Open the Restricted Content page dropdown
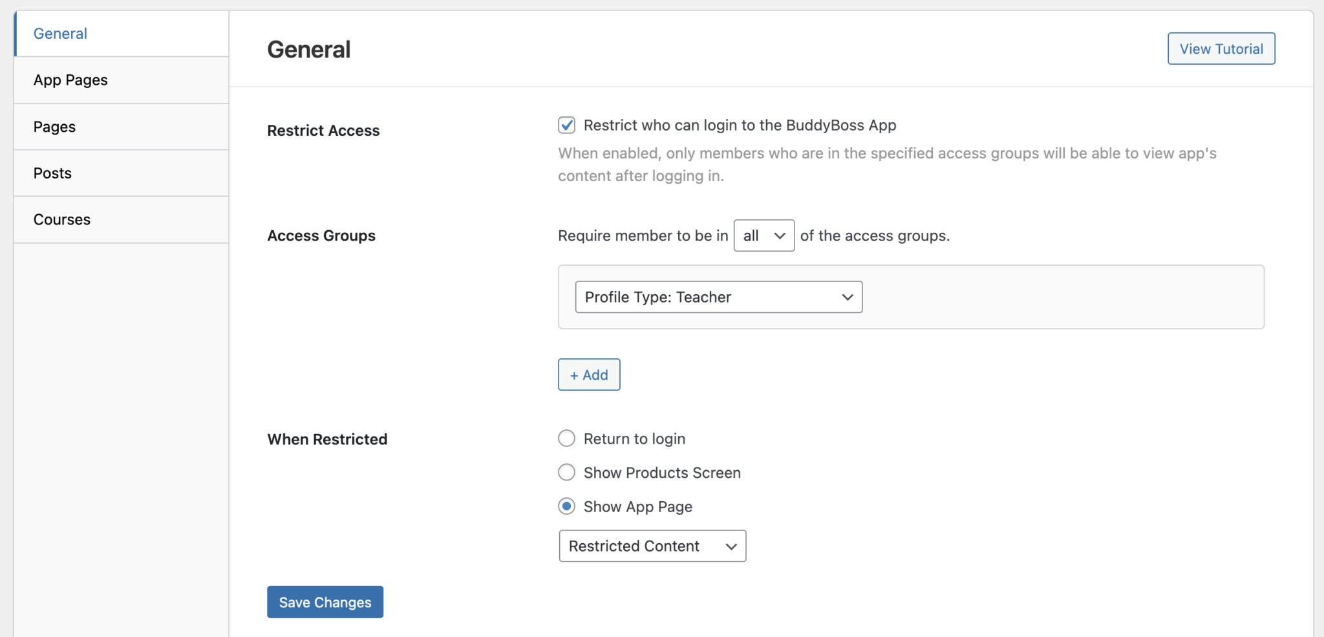This screenshot has width=1324, height=637. [652, 546]
